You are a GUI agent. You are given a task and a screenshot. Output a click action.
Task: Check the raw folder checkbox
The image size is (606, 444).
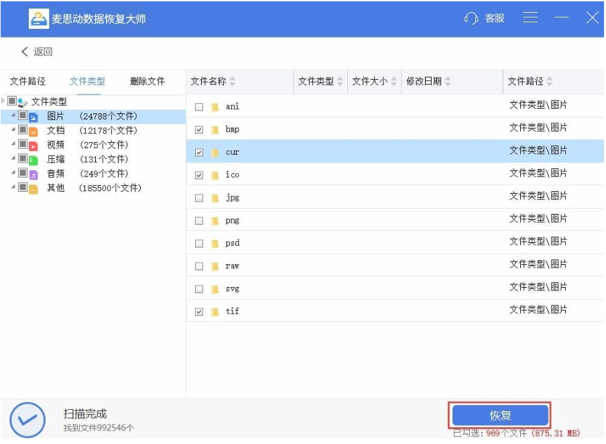point(199,266)
